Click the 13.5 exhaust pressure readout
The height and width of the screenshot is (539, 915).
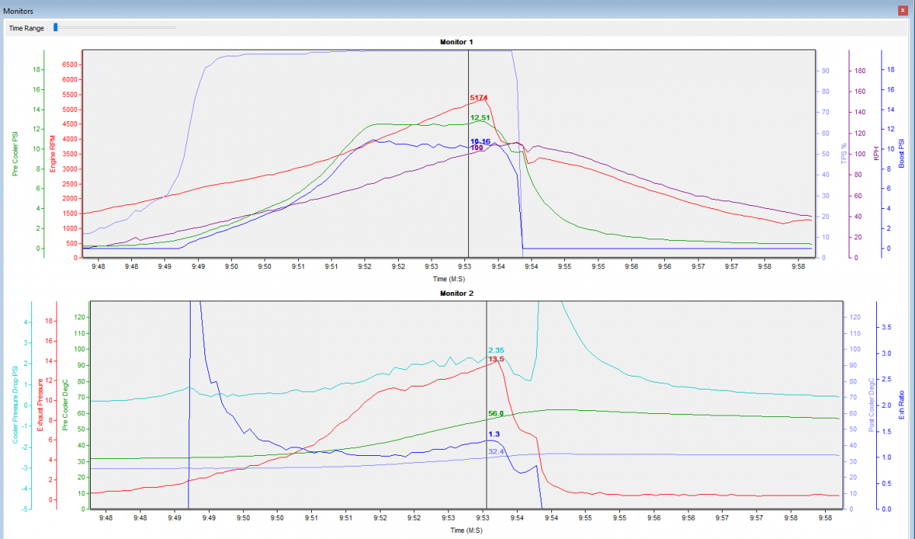[x=496, y=358]
